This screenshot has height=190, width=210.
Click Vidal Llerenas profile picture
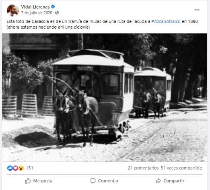[13, 10]
